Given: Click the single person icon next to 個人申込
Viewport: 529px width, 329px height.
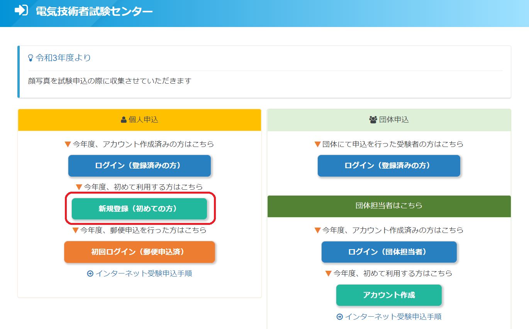Looking at the screenshot, I should point(124,120).
